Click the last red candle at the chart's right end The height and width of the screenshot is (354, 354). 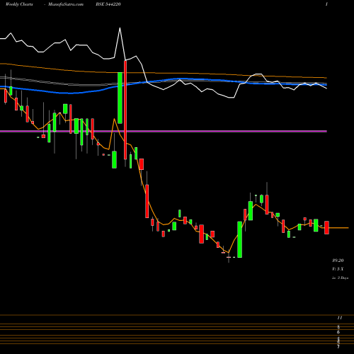pyautogui.click(x=326, y=227)
